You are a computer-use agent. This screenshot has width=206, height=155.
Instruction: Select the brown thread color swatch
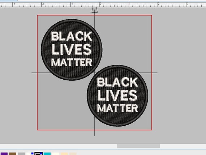coord(13,154)
